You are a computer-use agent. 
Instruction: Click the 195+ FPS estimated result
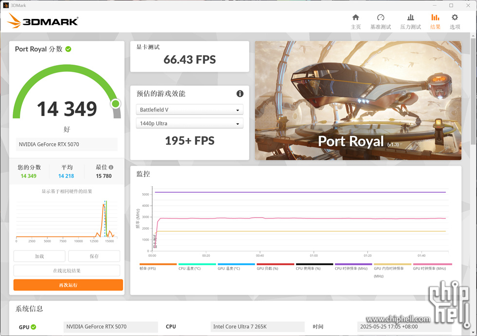(189, 141)
